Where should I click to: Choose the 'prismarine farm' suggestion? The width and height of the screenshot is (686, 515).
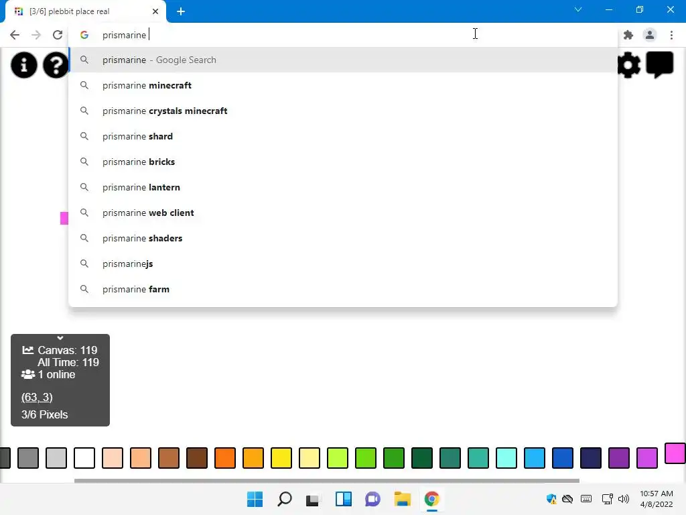(x=343, y=289)
